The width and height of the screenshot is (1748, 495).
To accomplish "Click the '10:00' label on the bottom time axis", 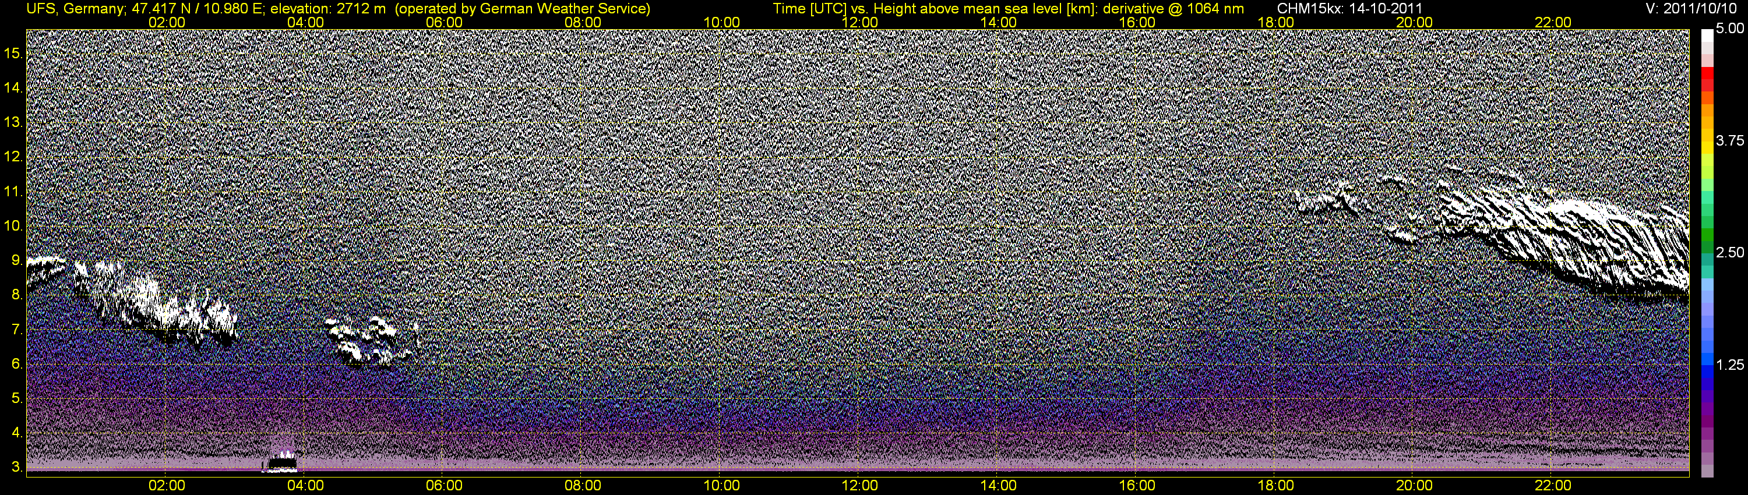I will click(721, 486).
